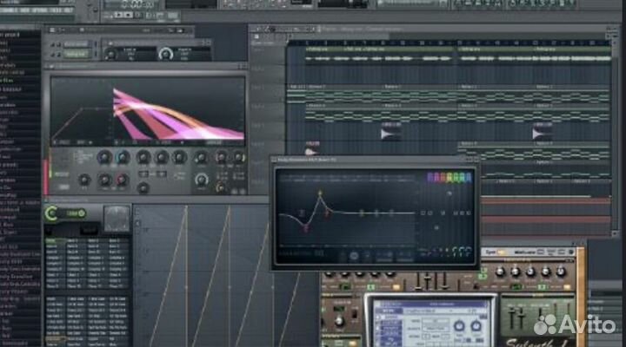Click the XY pad thumbnail beside the power ring
Image resolution: width=626 pixels, height=347 pixels.
point(116,219)
